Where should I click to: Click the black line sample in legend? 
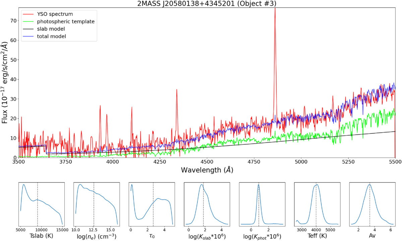[x=28, y=29]
